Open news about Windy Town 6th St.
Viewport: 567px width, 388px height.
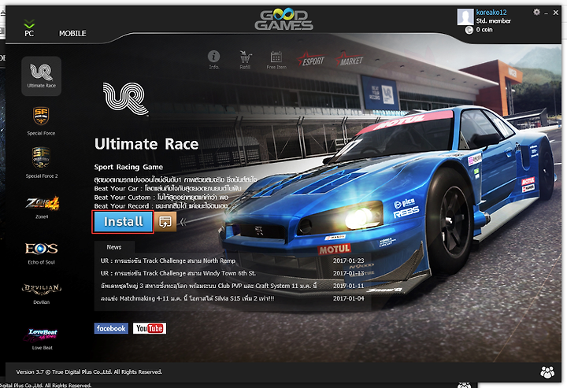(x=178, y=273)
